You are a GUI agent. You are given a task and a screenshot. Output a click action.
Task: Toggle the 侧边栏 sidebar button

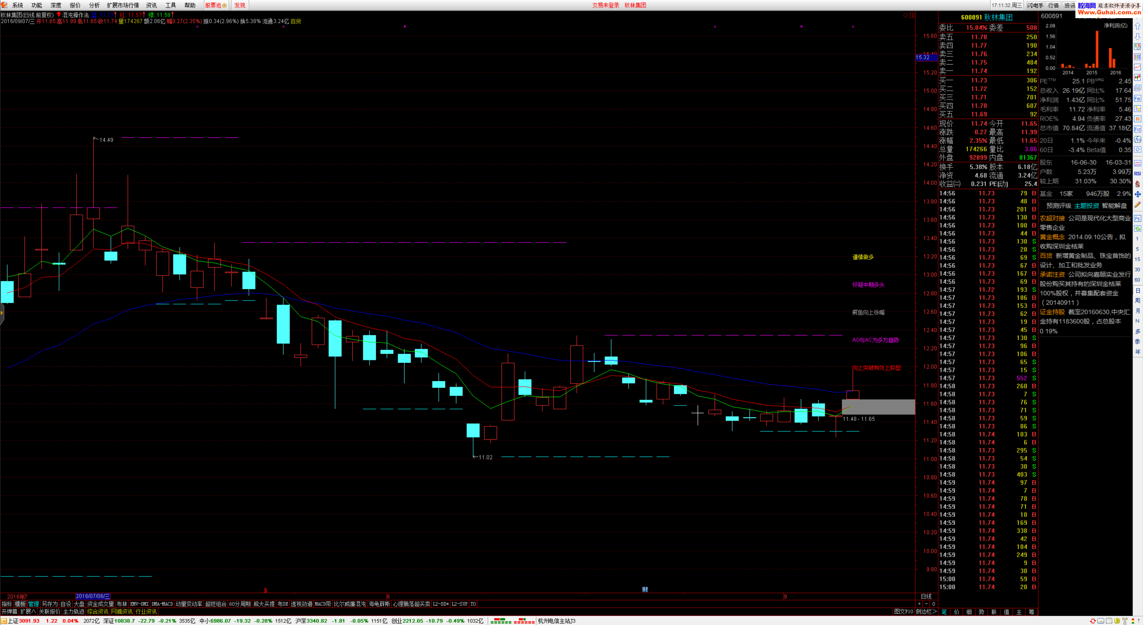[x=926, y=612]
